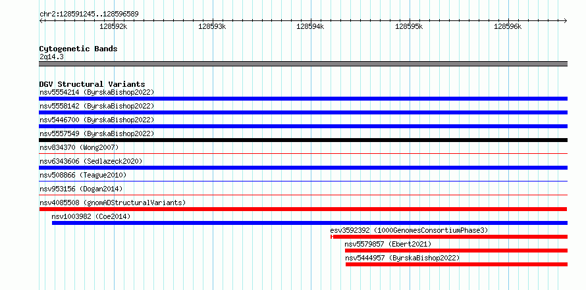The width and height of the screenshot is (586, 290).
Task: Click the 2q14.3 band label
Action: click(51, 57)
